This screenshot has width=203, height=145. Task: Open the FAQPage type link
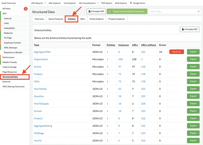[x=39, y=133]
